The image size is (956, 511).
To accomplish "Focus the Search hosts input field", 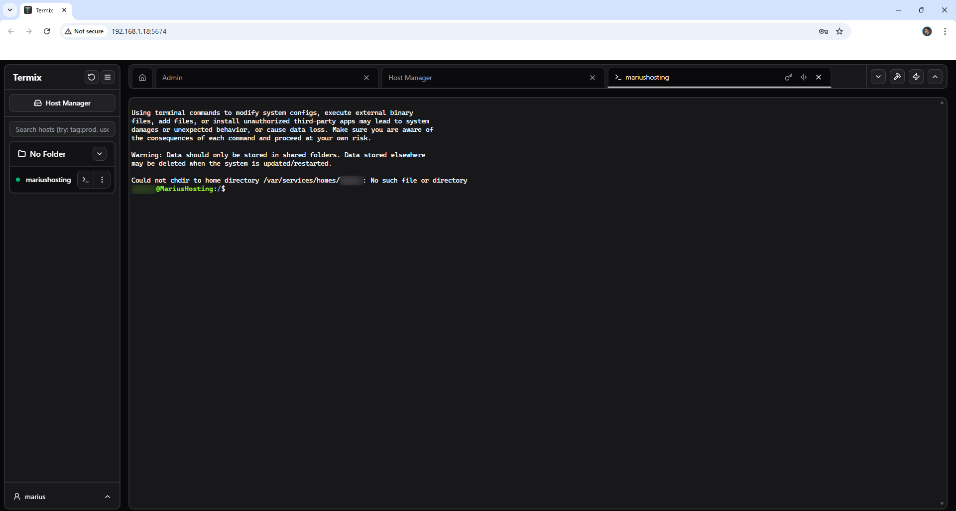I will (62, 129).
